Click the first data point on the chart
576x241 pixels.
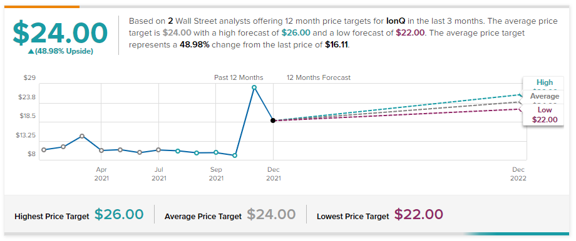44,150
